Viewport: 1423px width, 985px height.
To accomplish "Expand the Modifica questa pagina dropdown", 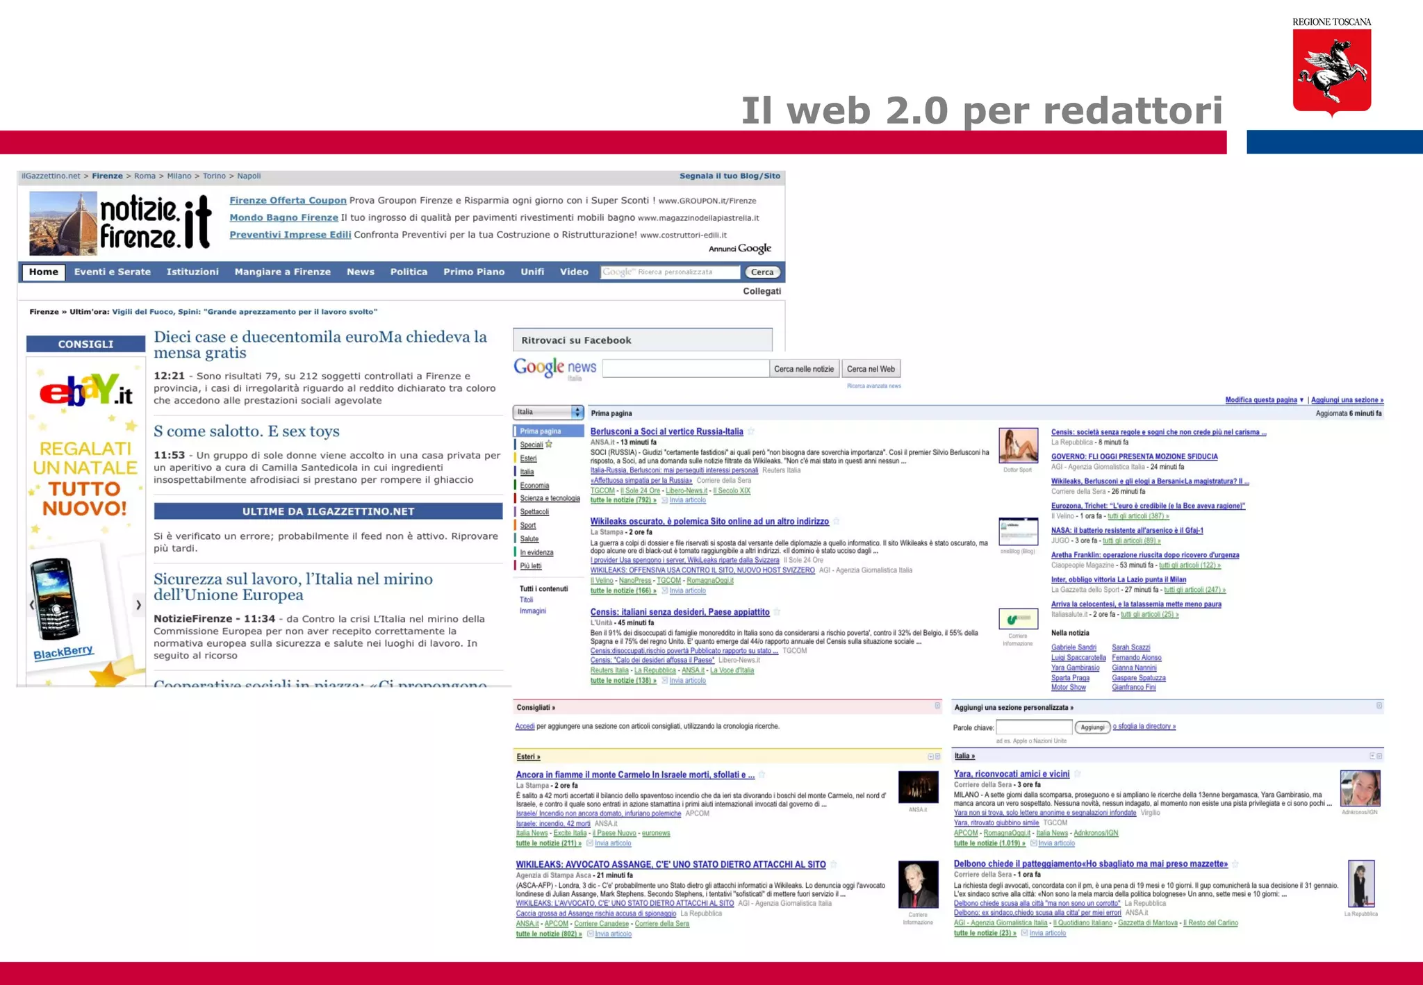I will [x=1265, y=400].
